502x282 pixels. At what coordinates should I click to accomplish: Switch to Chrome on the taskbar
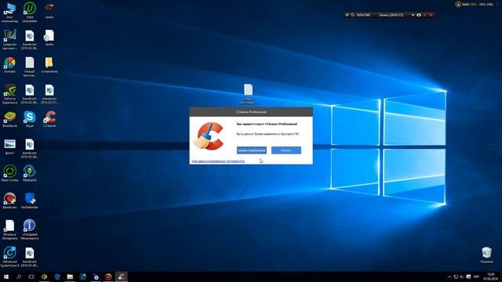point(45,277)
